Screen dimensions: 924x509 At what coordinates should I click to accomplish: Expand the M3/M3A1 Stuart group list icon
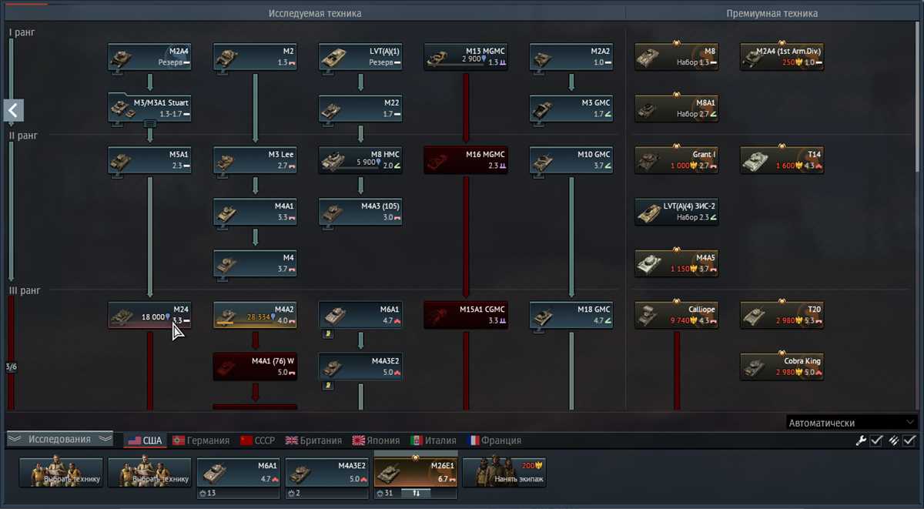point(149,122)
